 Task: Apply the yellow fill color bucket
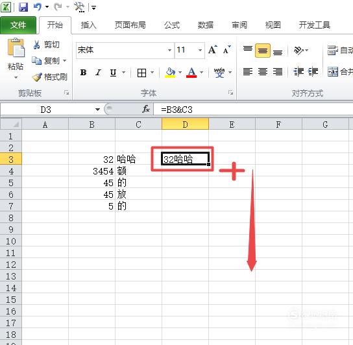171,73
